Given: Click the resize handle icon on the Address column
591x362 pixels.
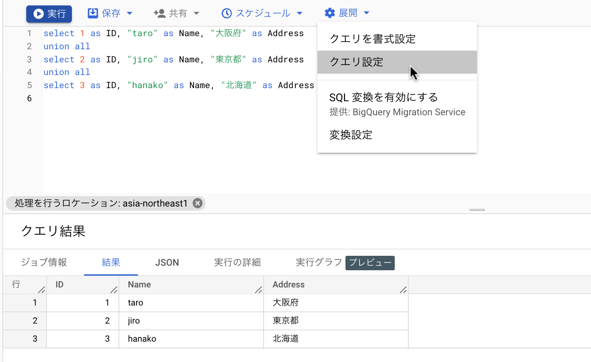Looking at the screenshot, I should click(403, 290).
